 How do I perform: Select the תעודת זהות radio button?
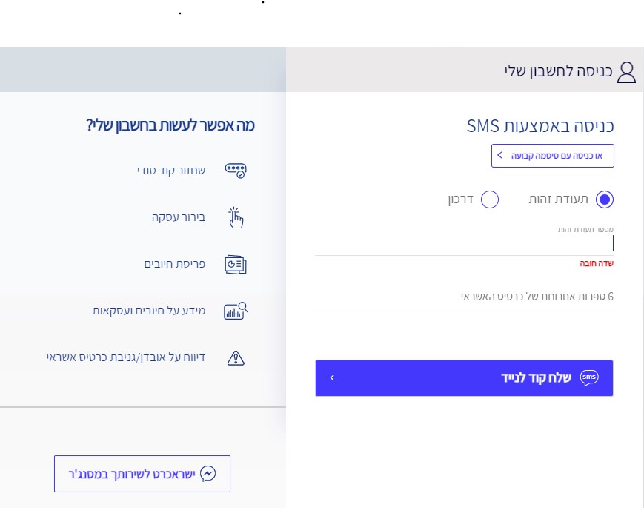[x=604, y=199]
